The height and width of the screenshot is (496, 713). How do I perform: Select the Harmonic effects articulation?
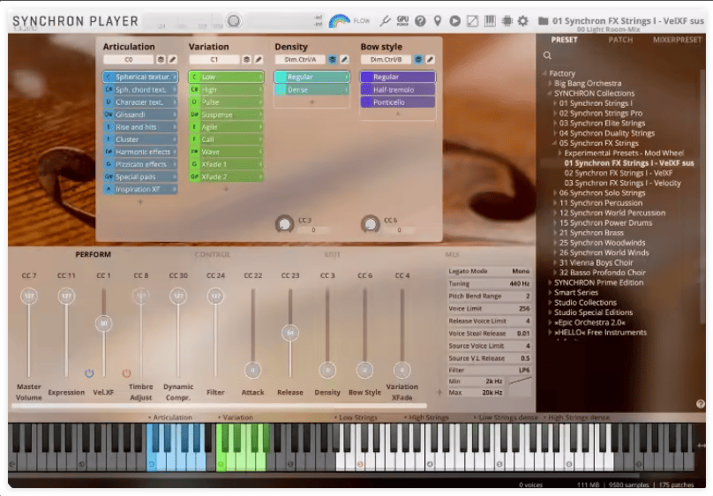[140, 152]
